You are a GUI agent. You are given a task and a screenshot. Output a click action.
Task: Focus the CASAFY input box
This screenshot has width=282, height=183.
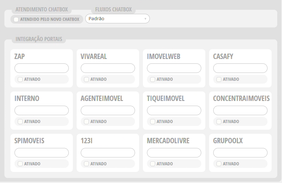click(240, 68)
